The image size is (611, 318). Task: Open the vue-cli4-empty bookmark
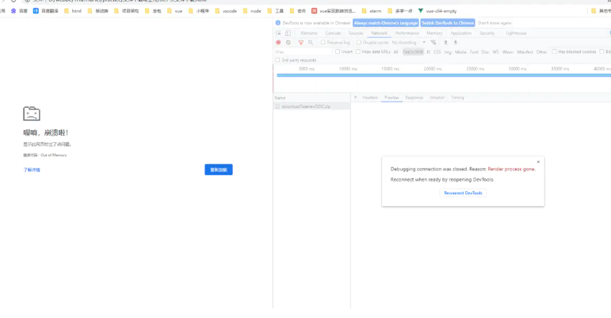[x=437, y=11]
